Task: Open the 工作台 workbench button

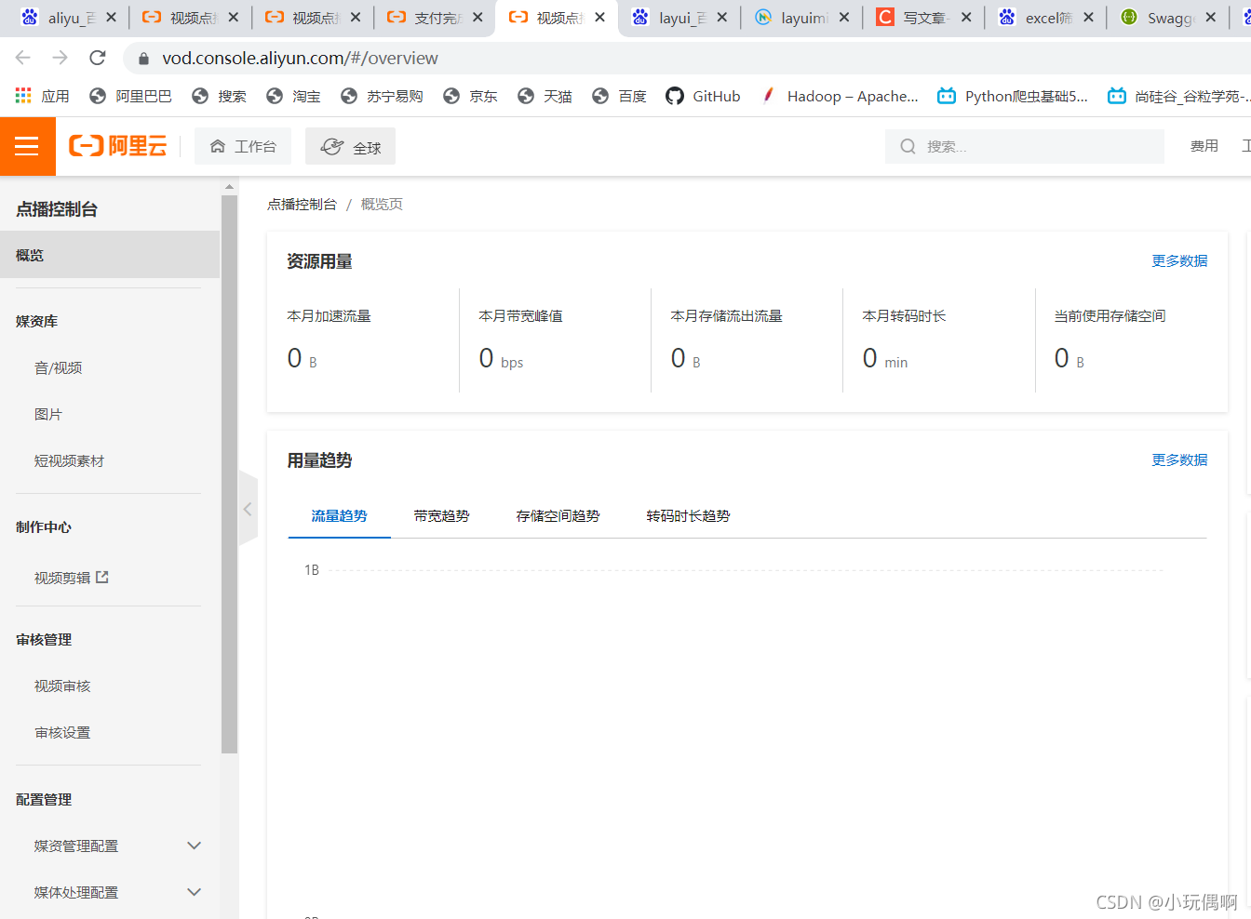Action: 243,146
